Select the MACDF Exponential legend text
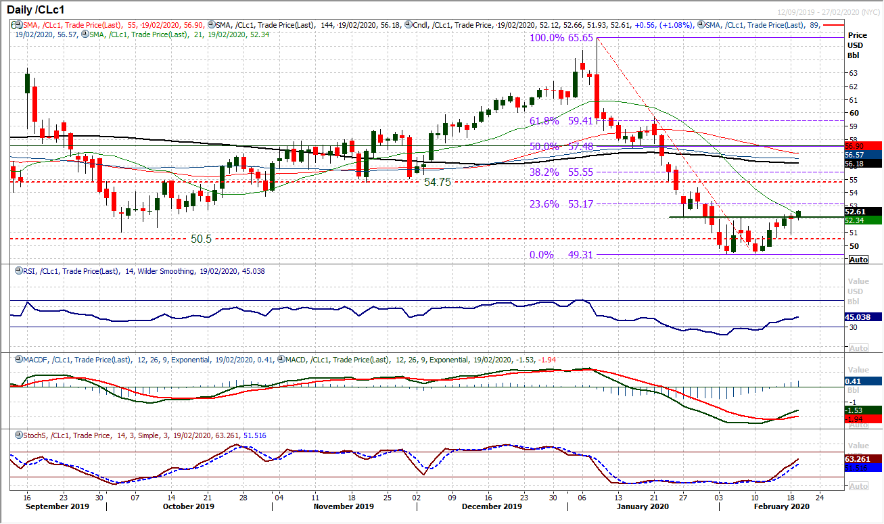 [x=148, y=360]
